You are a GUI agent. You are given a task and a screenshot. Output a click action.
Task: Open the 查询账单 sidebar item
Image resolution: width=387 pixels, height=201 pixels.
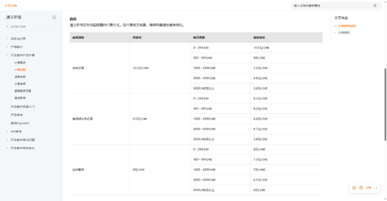20,98
